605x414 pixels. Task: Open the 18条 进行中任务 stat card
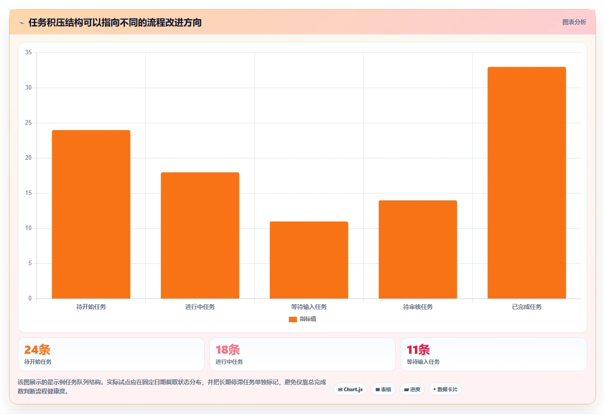click(302, 354)
